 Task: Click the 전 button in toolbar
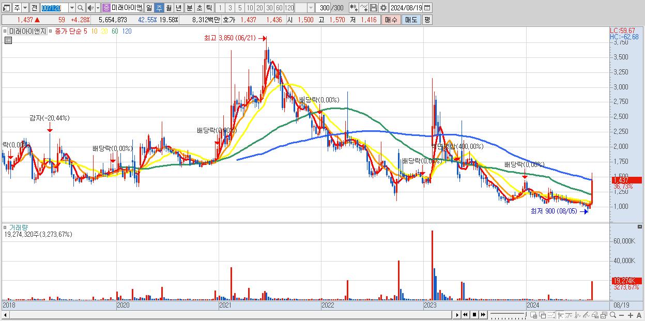pos(34,8)
